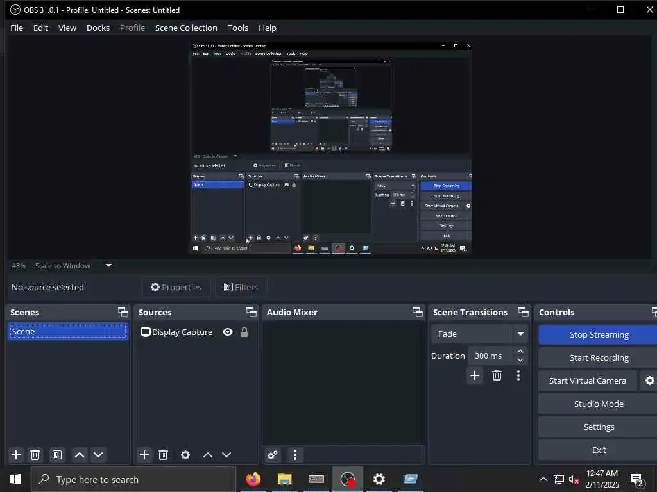This screenshot has width=657, height=492.
Task: Open the Edit menu
Action: click(x=40, y=28)
